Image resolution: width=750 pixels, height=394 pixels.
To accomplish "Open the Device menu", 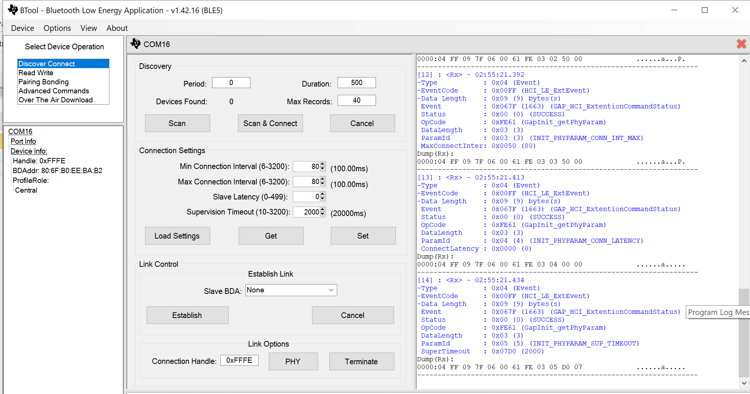I will tap(23, 28).
